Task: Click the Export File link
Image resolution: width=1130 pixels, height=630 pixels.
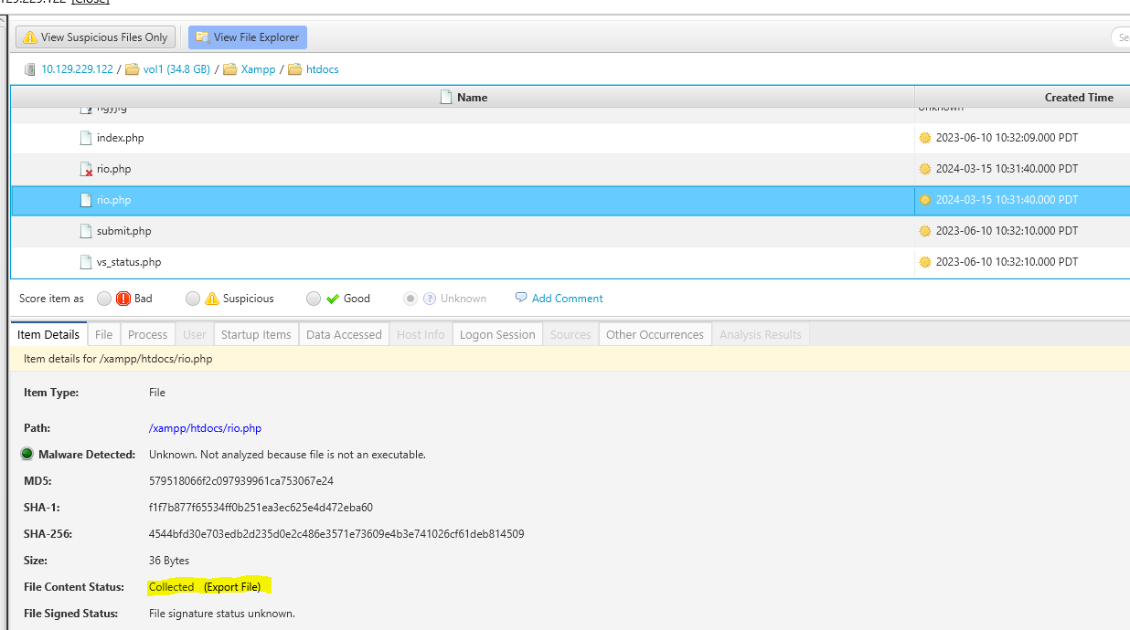Action: point(232,586)
